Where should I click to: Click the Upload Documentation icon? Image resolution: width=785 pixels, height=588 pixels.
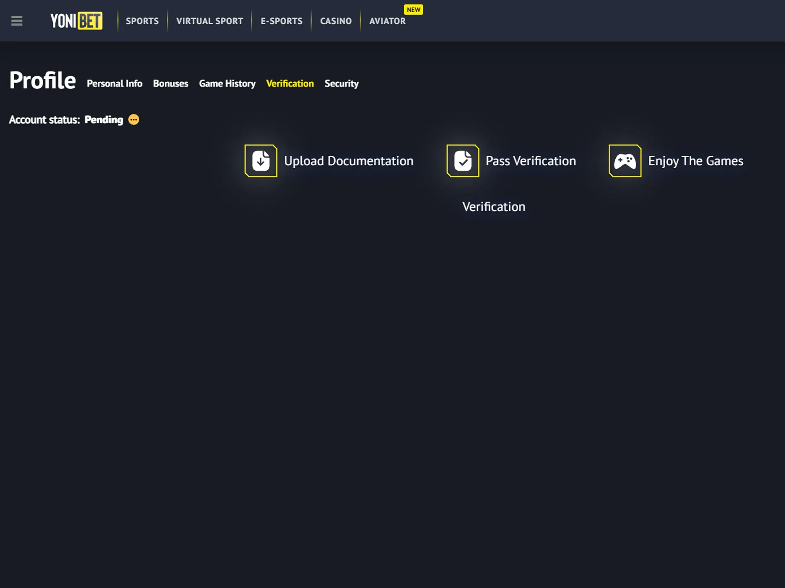[x=260, y=160]
